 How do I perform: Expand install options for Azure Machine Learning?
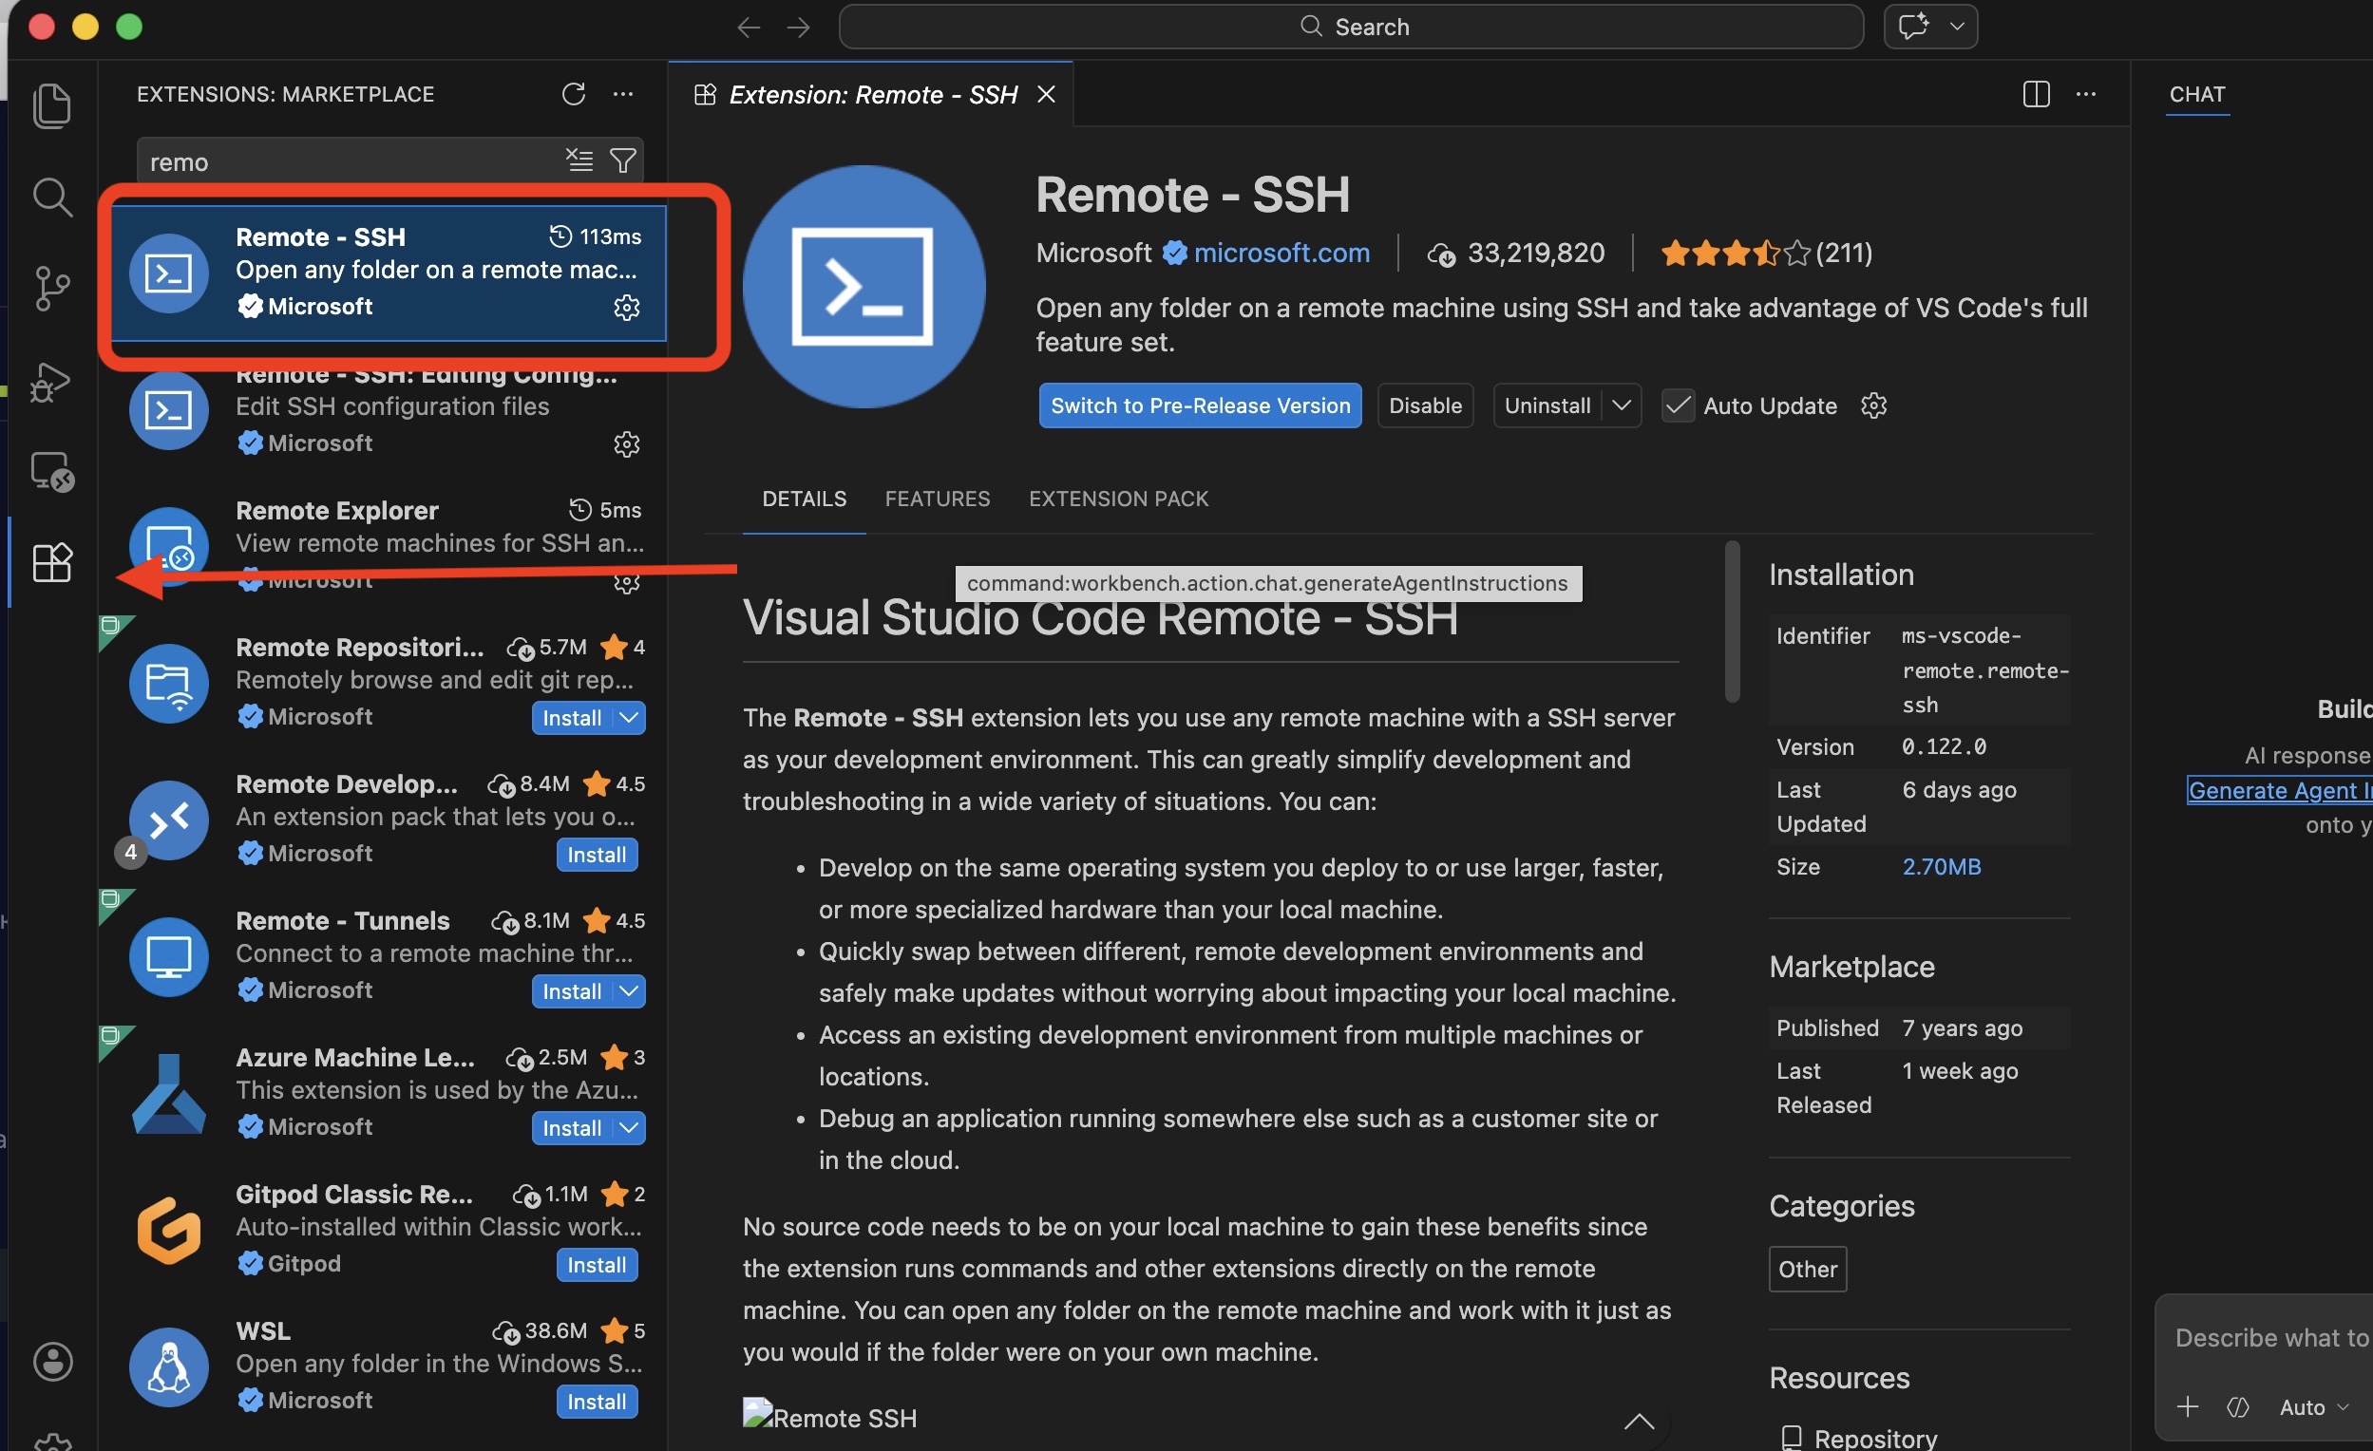point(629,1127)
